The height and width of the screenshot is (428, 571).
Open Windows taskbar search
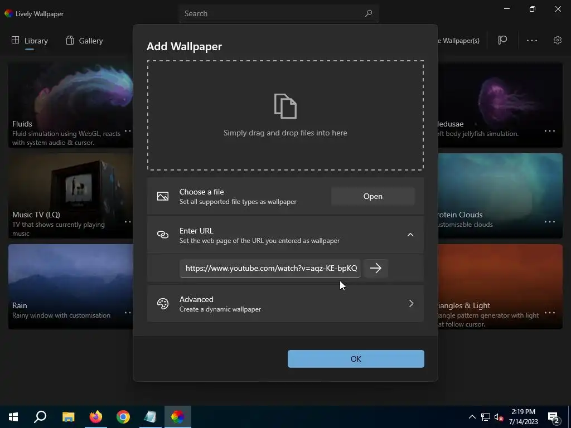point(40,417)
